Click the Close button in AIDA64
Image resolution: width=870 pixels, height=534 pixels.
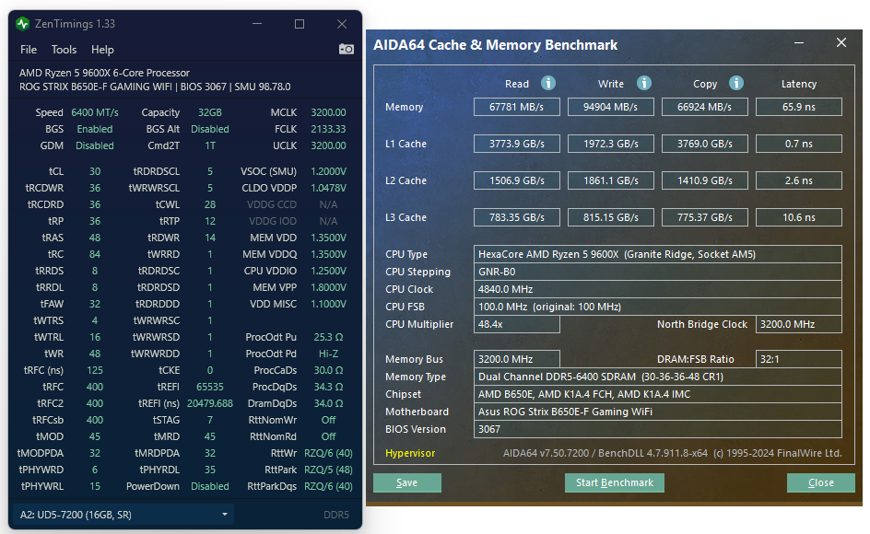click(x=820, y=482)
